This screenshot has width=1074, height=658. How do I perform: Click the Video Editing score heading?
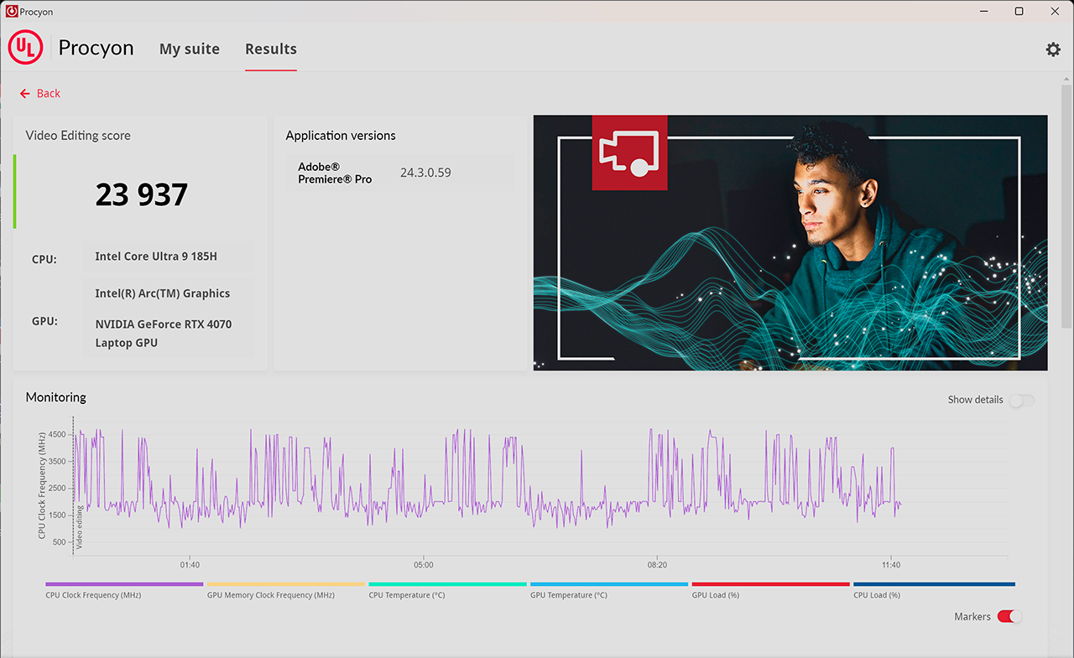78,136
